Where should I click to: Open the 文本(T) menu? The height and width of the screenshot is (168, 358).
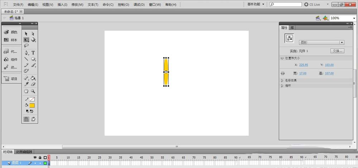click(93, 5)
